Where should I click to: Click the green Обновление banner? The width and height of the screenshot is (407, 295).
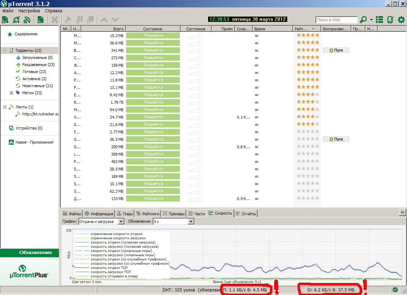coord(30,253)
